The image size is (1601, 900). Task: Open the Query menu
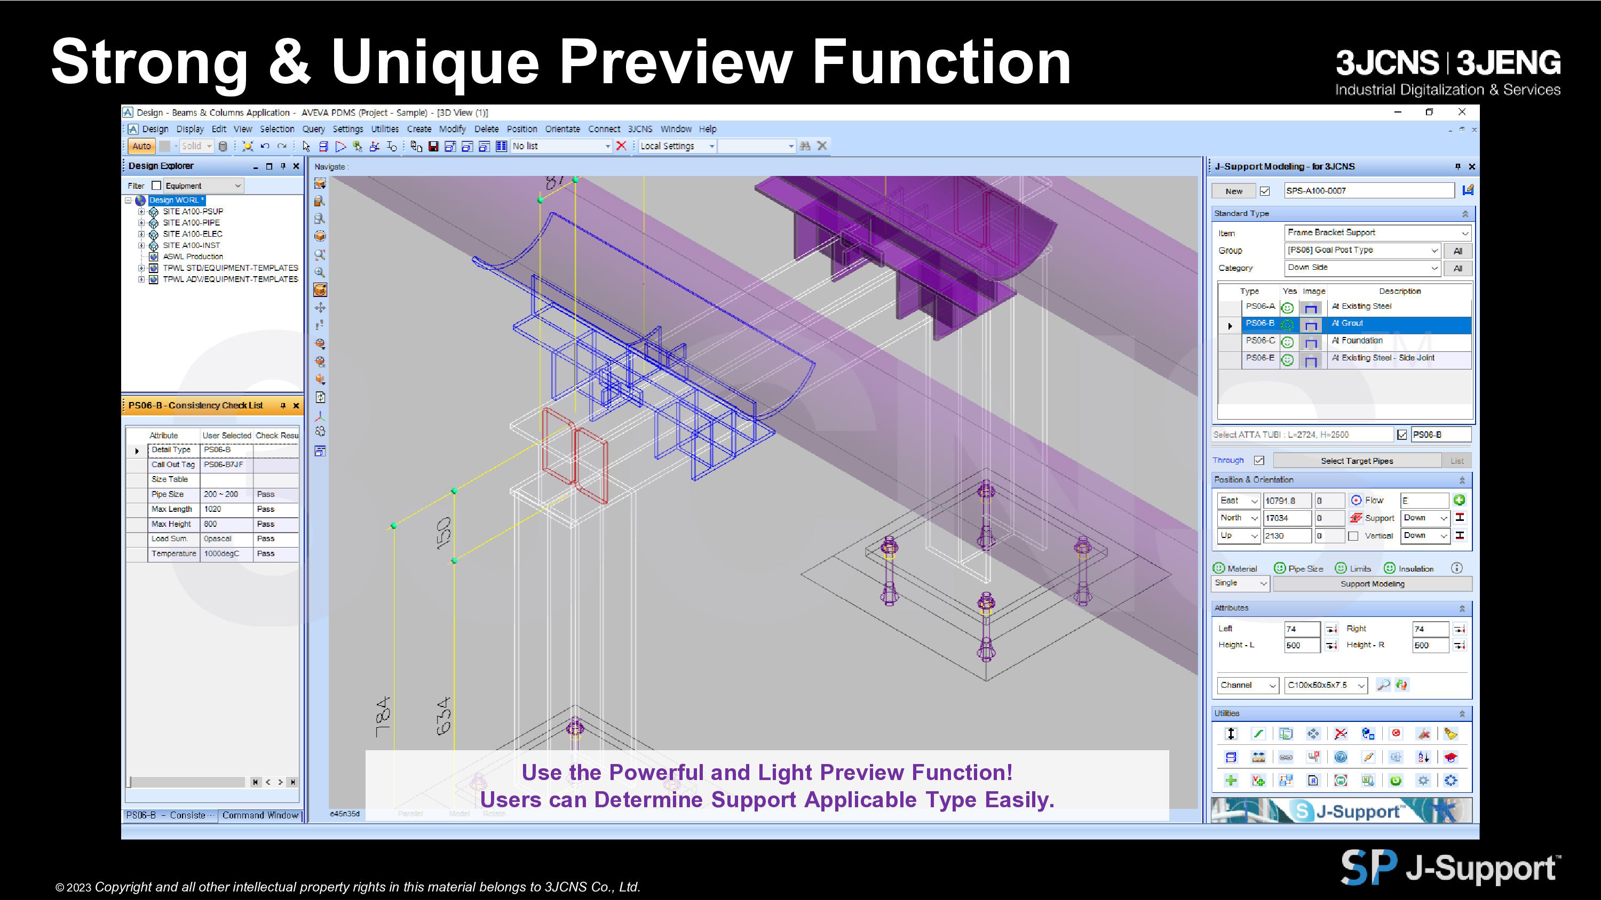point(313,129)
